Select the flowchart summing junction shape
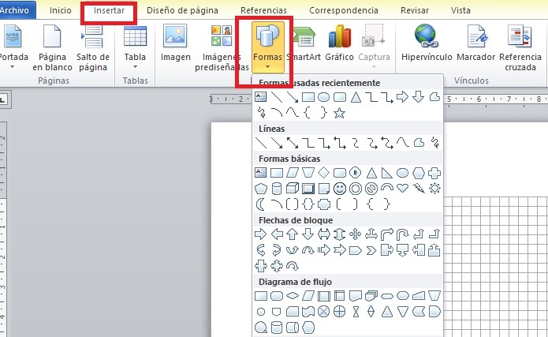The height and width of the screenshot is (337, 548). (323, 312)
